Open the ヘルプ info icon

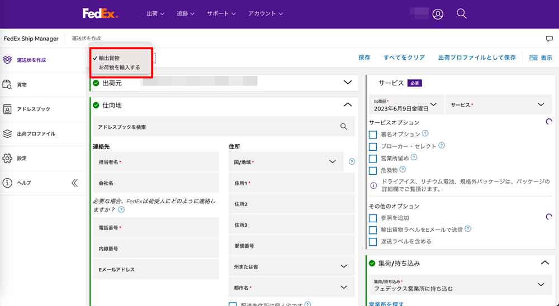tap(7, 183)
